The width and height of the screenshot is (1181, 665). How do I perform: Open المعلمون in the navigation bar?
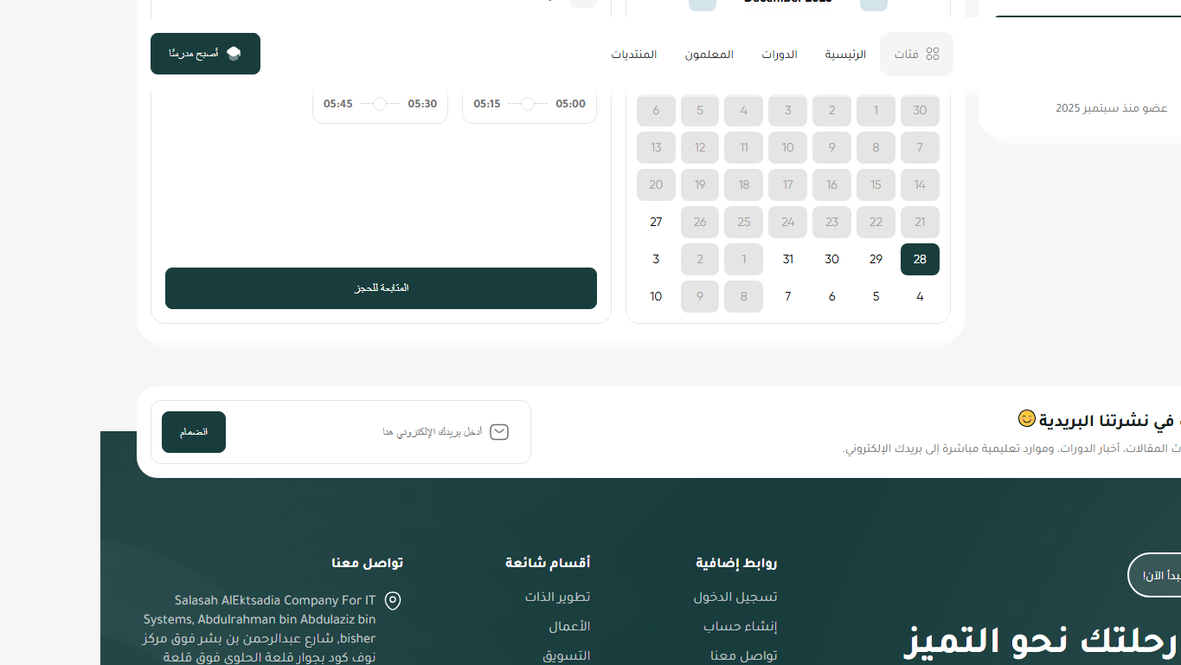tap(709, 55)
